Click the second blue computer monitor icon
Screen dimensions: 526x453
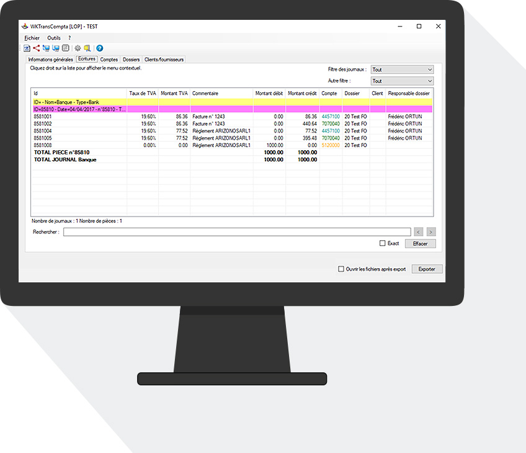(x=56, y=48)
